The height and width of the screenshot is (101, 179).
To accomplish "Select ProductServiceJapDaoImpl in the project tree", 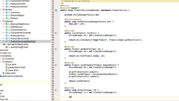I will (x=23, y=41).
